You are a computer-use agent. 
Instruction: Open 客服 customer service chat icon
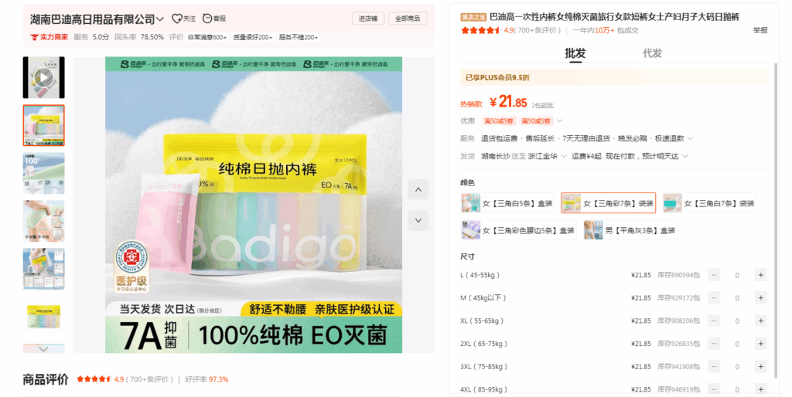[x=209, y=19]
